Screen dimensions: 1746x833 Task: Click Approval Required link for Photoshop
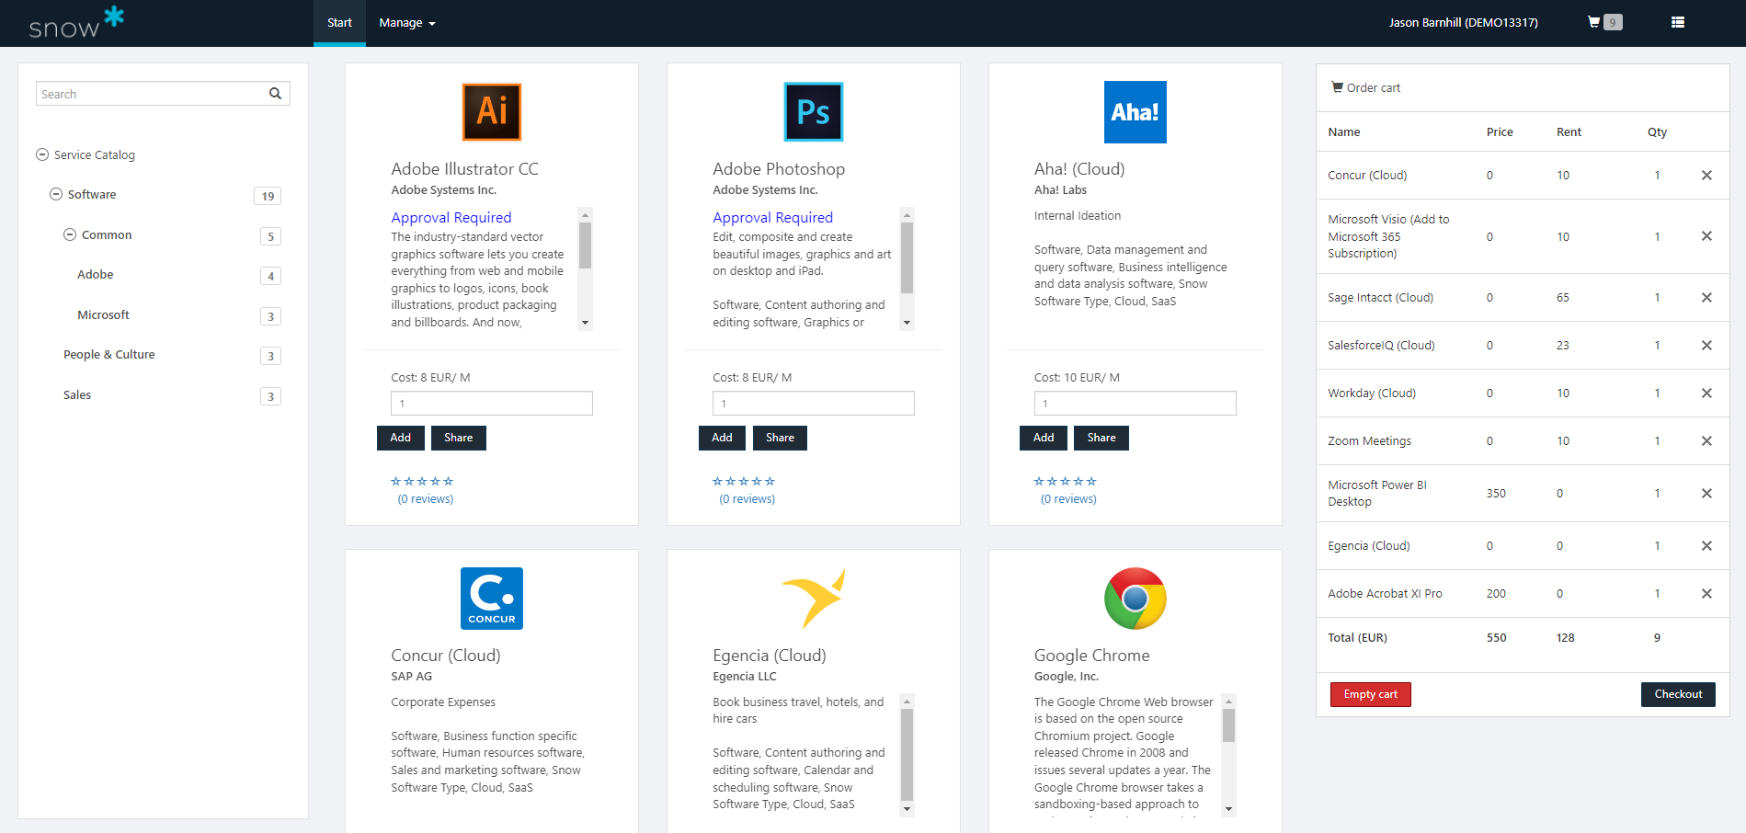click(773, 218)
